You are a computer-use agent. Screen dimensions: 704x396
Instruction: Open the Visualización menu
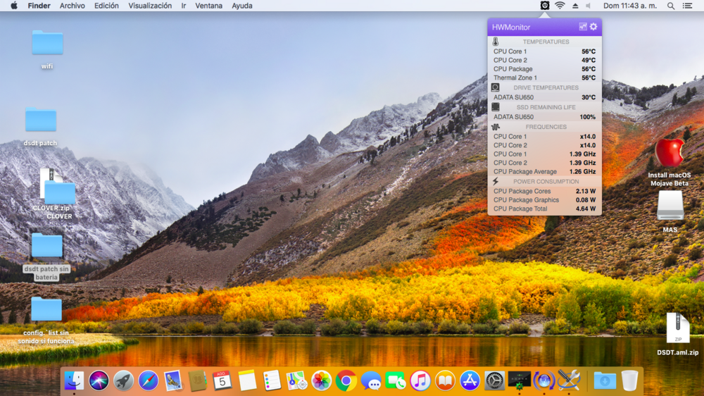pos(150,6)
